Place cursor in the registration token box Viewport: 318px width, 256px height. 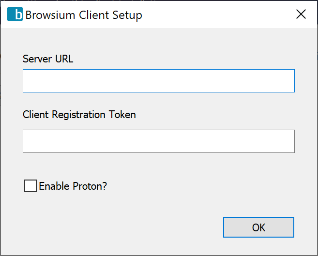click(x=158, y=141)
